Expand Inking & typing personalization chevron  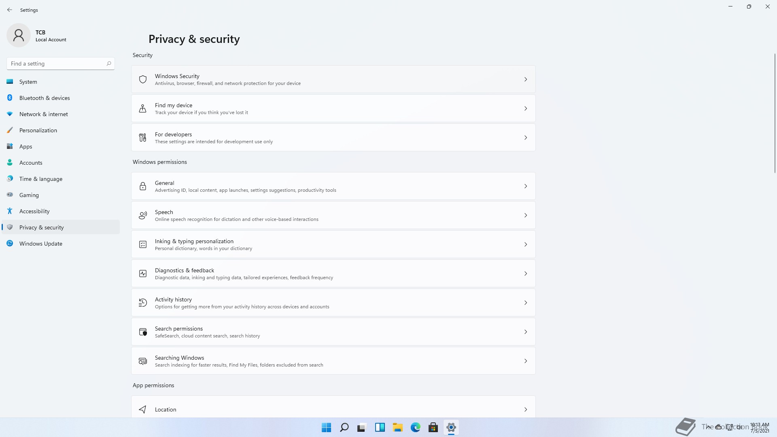[x=526, y=244]
